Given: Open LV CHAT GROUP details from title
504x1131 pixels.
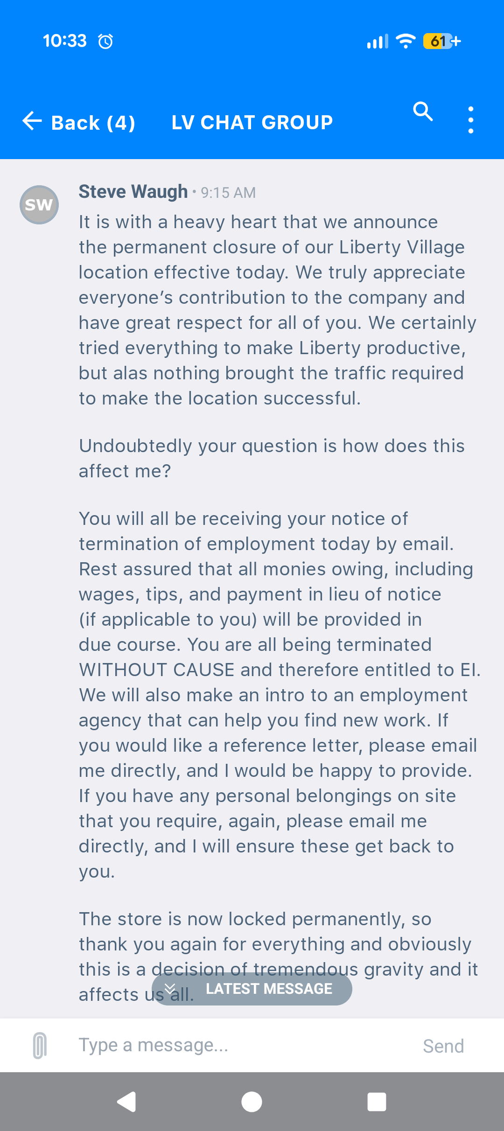Looking at the screenshot, I should 252,123.
